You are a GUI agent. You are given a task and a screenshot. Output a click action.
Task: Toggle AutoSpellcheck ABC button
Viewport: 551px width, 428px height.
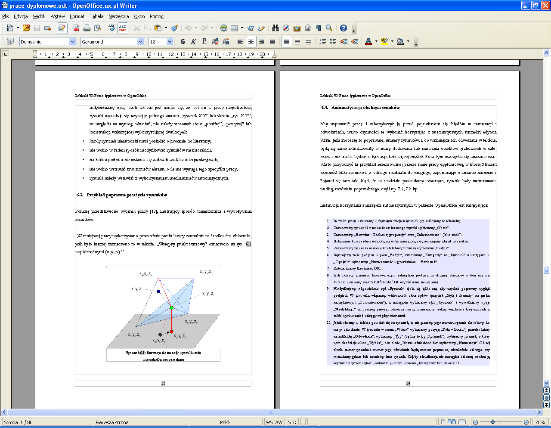pos(123,28)
